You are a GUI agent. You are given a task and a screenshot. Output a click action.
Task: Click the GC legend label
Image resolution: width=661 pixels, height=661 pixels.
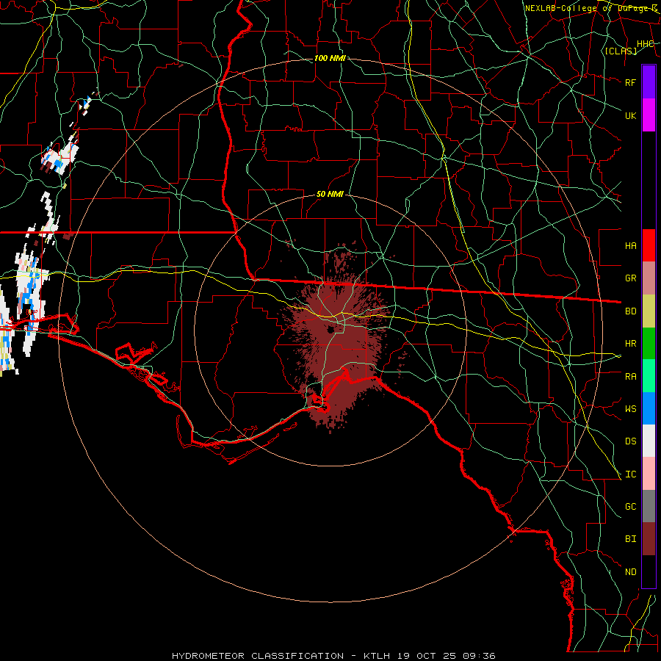tap(630, 506)
